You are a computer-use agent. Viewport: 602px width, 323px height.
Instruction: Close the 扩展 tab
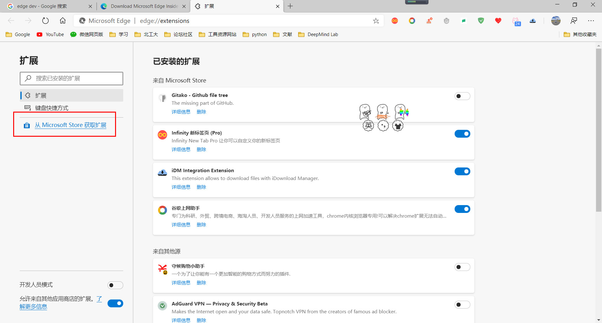tap(277, 6)
